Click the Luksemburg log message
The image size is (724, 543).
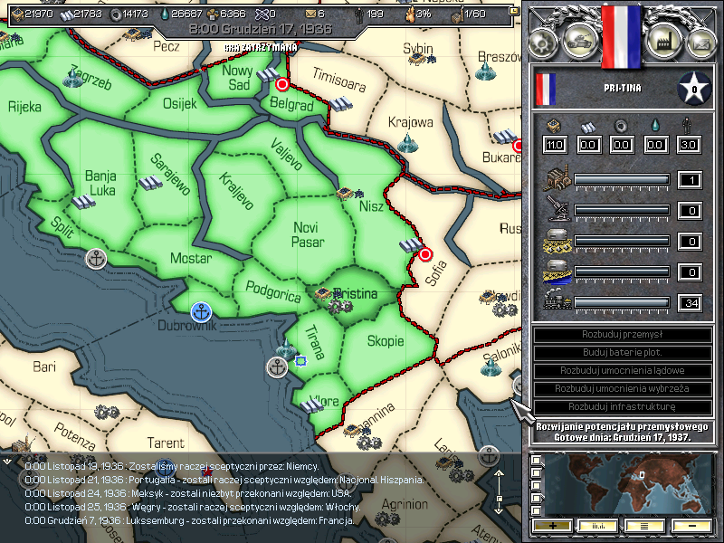click(189, 520)
